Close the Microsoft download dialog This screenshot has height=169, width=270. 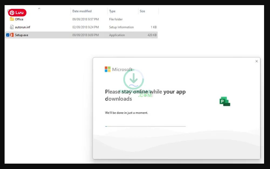point(257,61)
